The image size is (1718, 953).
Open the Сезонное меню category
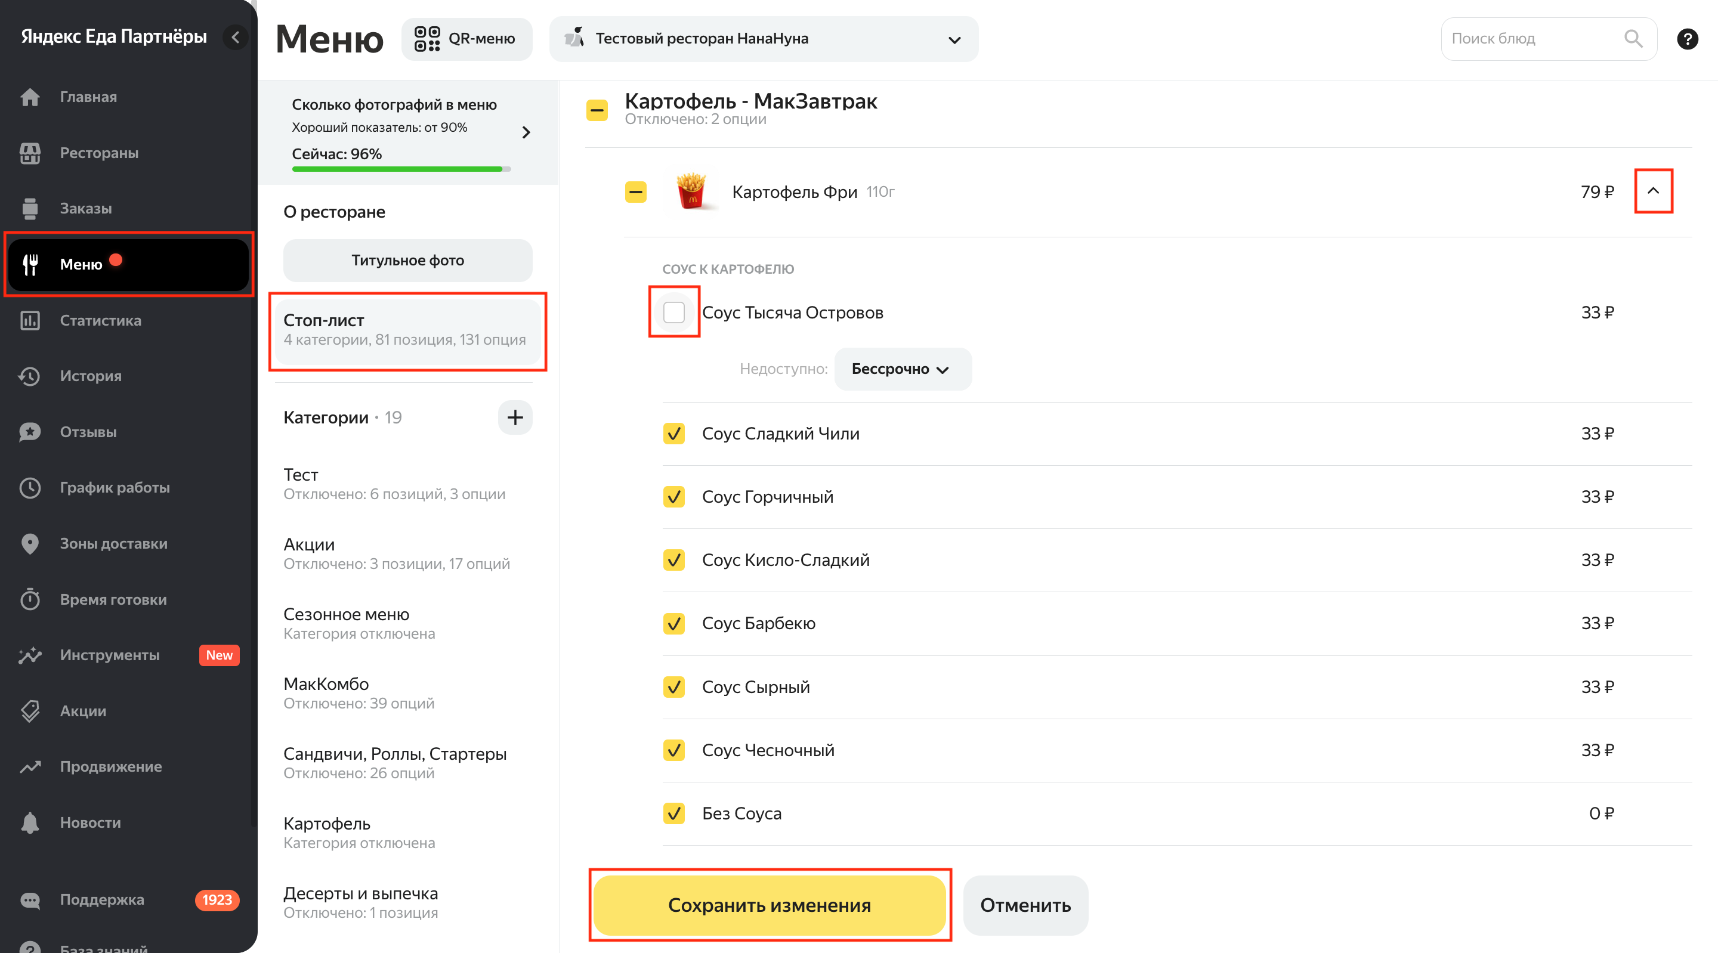tap(407, 624)
